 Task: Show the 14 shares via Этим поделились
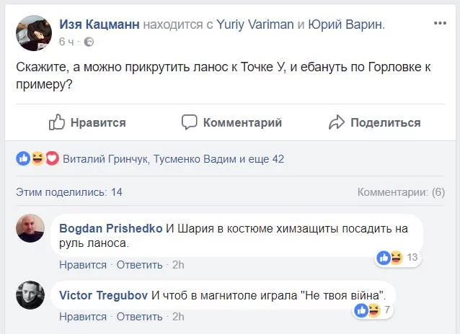point(68,192)
